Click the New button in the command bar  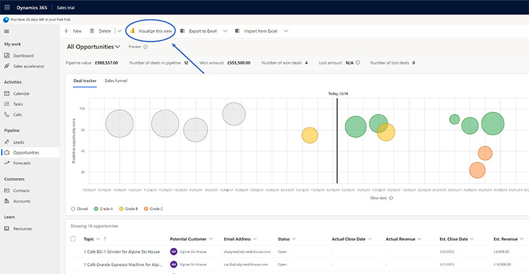pos(73,31)
